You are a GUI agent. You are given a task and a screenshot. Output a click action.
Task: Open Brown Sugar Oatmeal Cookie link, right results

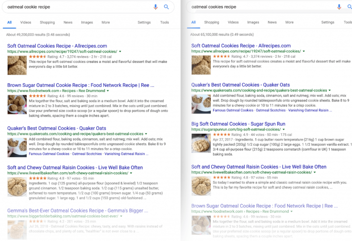point(264,206)
